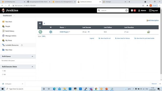Select small icon size S
This screenshot has width=162, height=91.
pos(42,36)
